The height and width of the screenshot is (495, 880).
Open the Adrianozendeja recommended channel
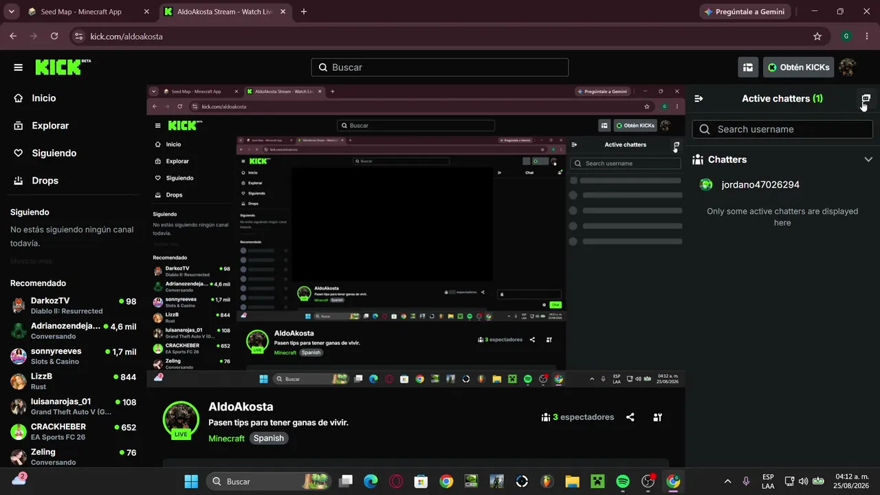pos(73,331)
